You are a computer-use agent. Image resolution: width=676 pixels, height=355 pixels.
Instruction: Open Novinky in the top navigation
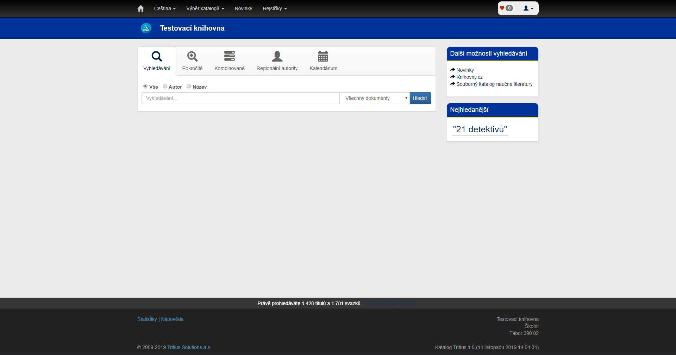coord(243,8)
